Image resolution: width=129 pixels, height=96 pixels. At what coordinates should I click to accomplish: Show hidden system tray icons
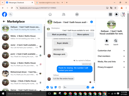[109, 93]
